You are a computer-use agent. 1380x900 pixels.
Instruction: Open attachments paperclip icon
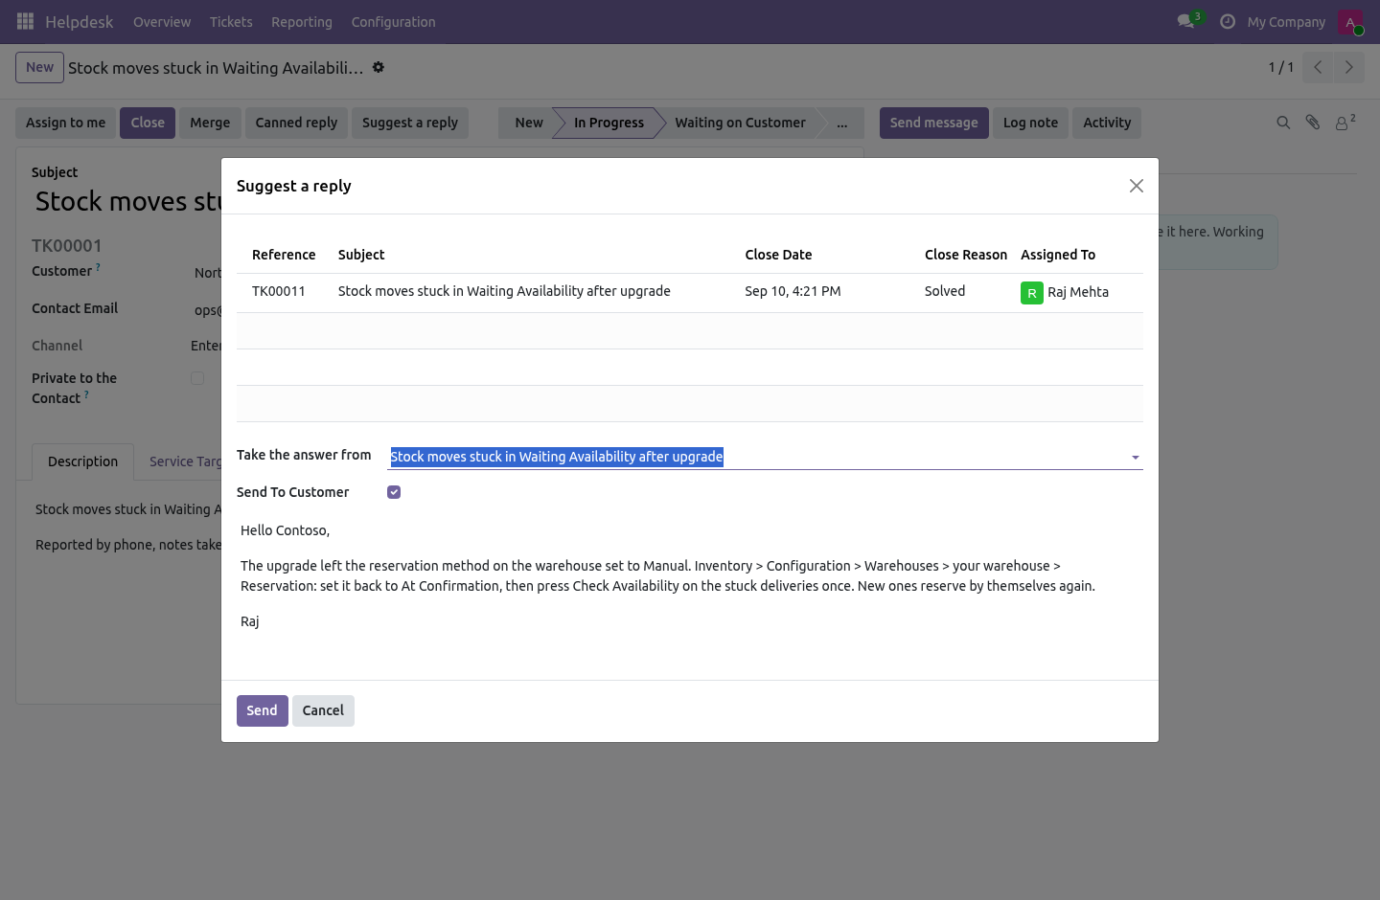[x=1313, y=123]
